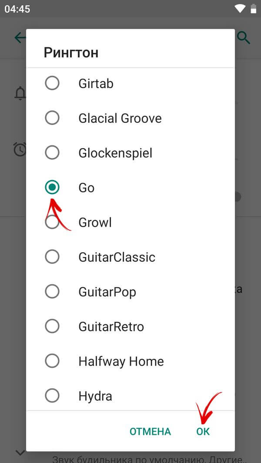Viewport: 261px width, 463px height.
Task: Select the Girtab ringtone radio button
Action: (x=52, y=83)
